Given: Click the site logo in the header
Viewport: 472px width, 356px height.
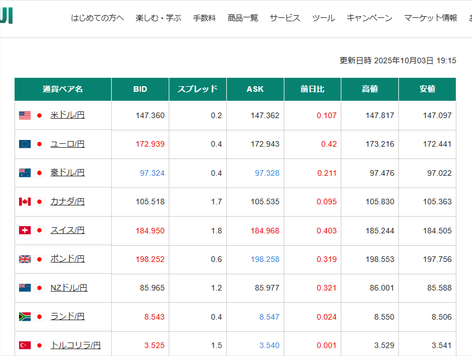Looking at the screenshot, I should coord(7,17).
